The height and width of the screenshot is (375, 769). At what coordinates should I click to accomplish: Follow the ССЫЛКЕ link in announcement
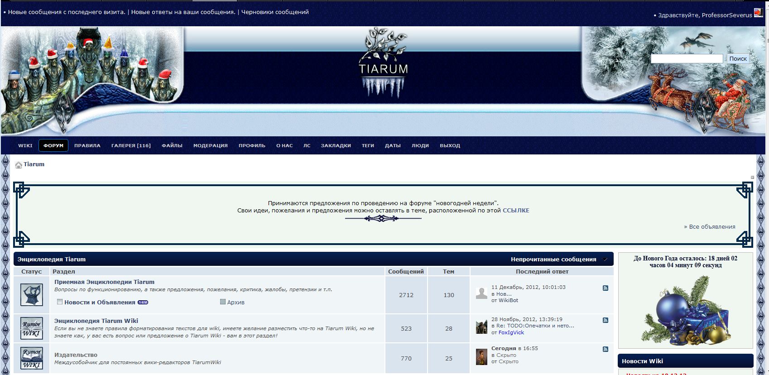point(516,210)
